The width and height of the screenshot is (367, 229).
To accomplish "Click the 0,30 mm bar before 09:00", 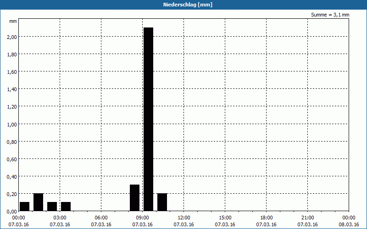I will pyautogui.click(x=134, y=198).
